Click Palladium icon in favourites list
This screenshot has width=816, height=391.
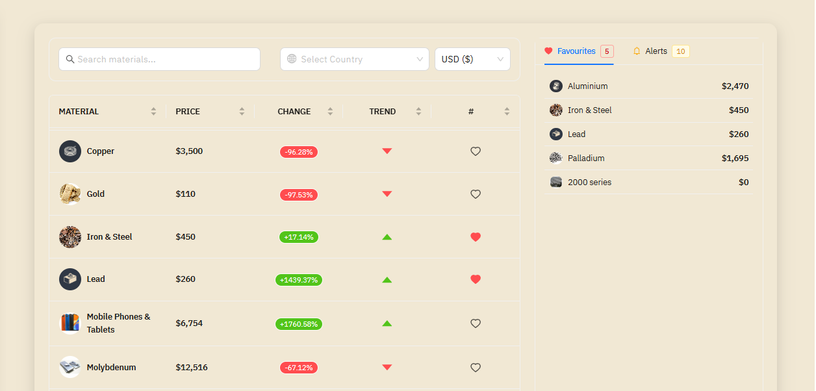(x=556, y=158)
